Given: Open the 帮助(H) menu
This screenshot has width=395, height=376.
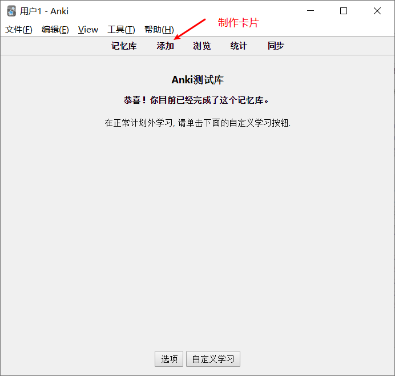Looking at the screenshot, I should (159, 30).
